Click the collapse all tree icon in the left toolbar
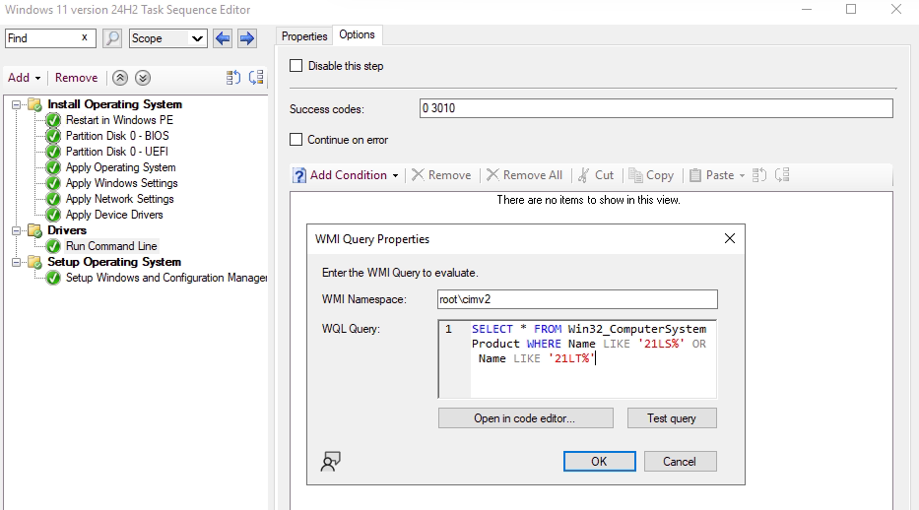 (x=256, y=78)
